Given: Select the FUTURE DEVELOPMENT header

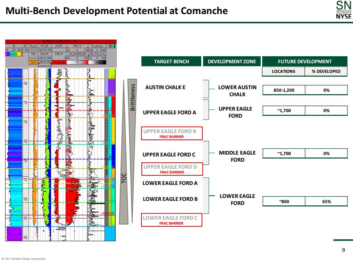Looking at the screenshot, I should coord(305,61).
